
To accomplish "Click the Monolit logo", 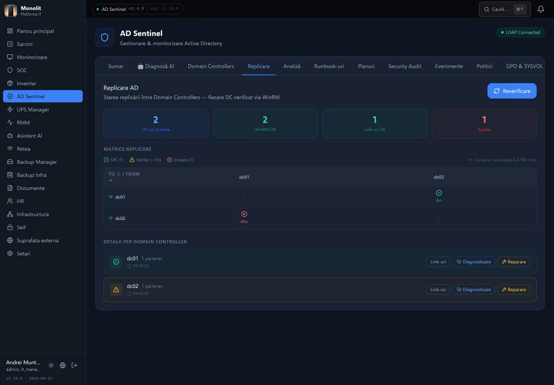I will pyautogui.click(x=11, y=11).
